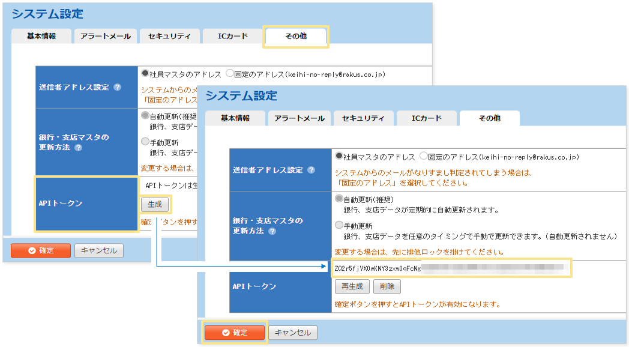Delete the API token with 削除

(387, 287)
